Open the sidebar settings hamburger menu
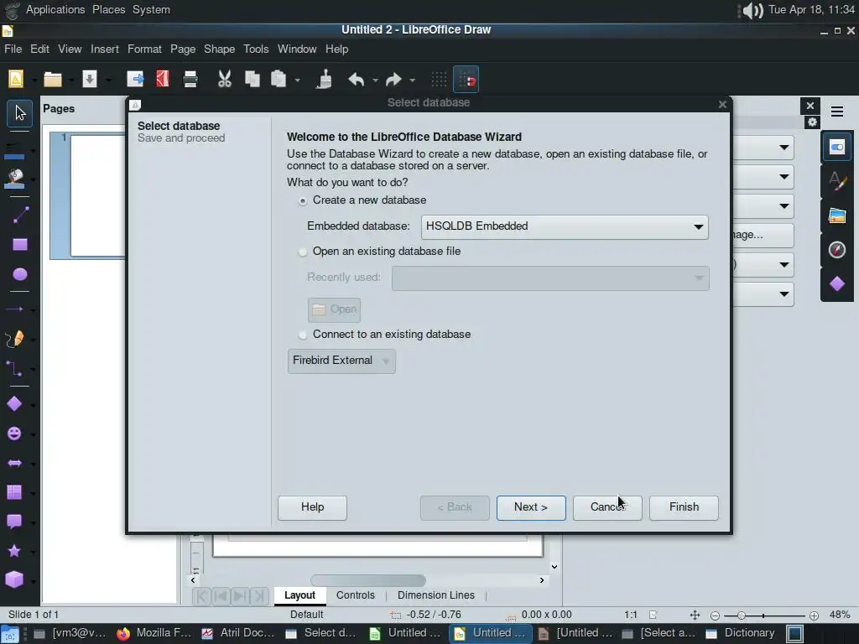Screen dimensions: 859x644 [837, 112]
